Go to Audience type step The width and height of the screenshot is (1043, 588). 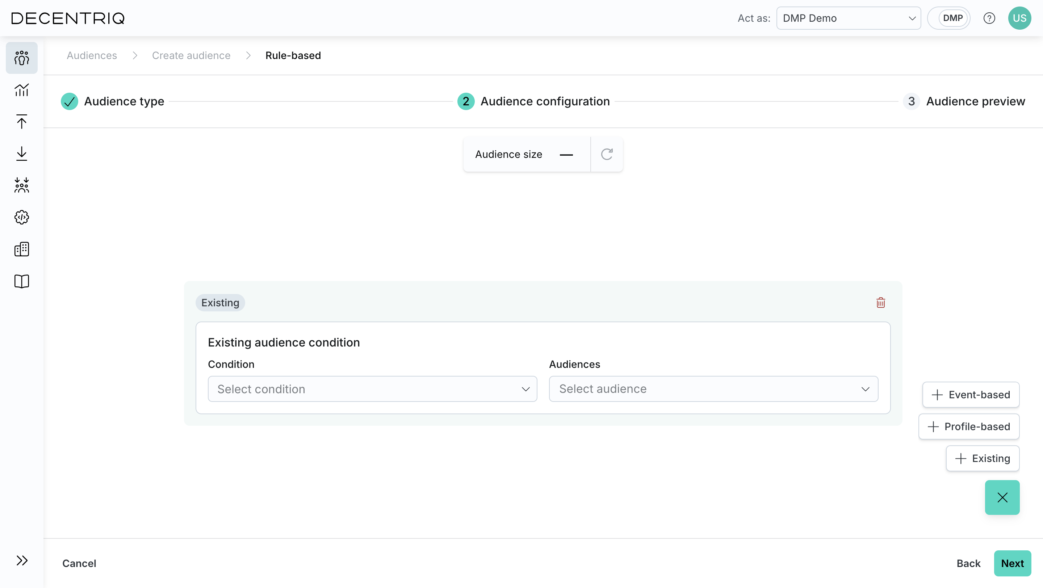coord(113,101)
